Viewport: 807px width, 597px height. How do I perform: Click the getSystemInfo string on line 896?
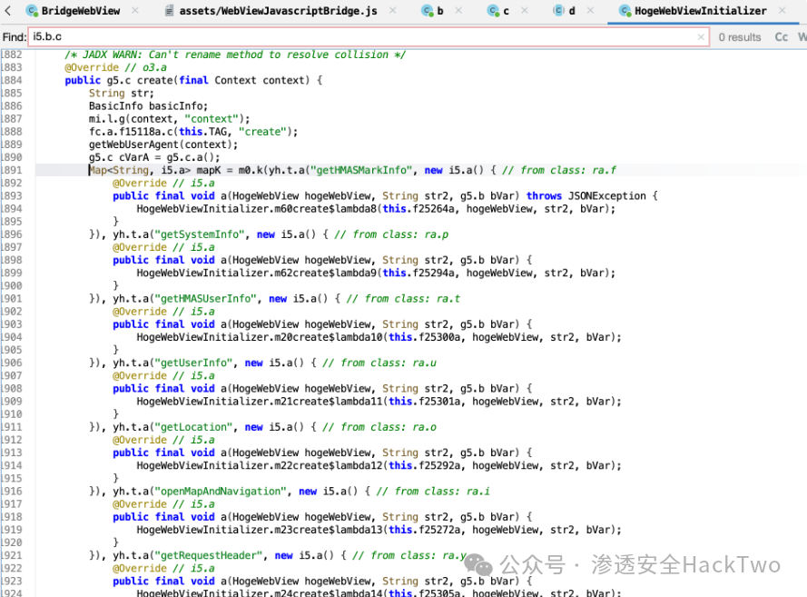(x=201, y=234)
